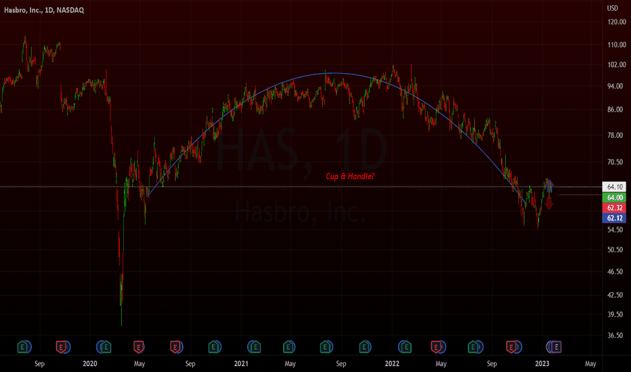The height and width of the screenshot is (372, 631).
Task: Click the blue 62.12 price label
Action: [x=614, y=218]
